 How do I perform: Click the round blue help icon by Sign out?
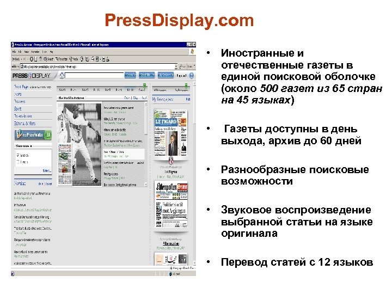click(192, 76)
